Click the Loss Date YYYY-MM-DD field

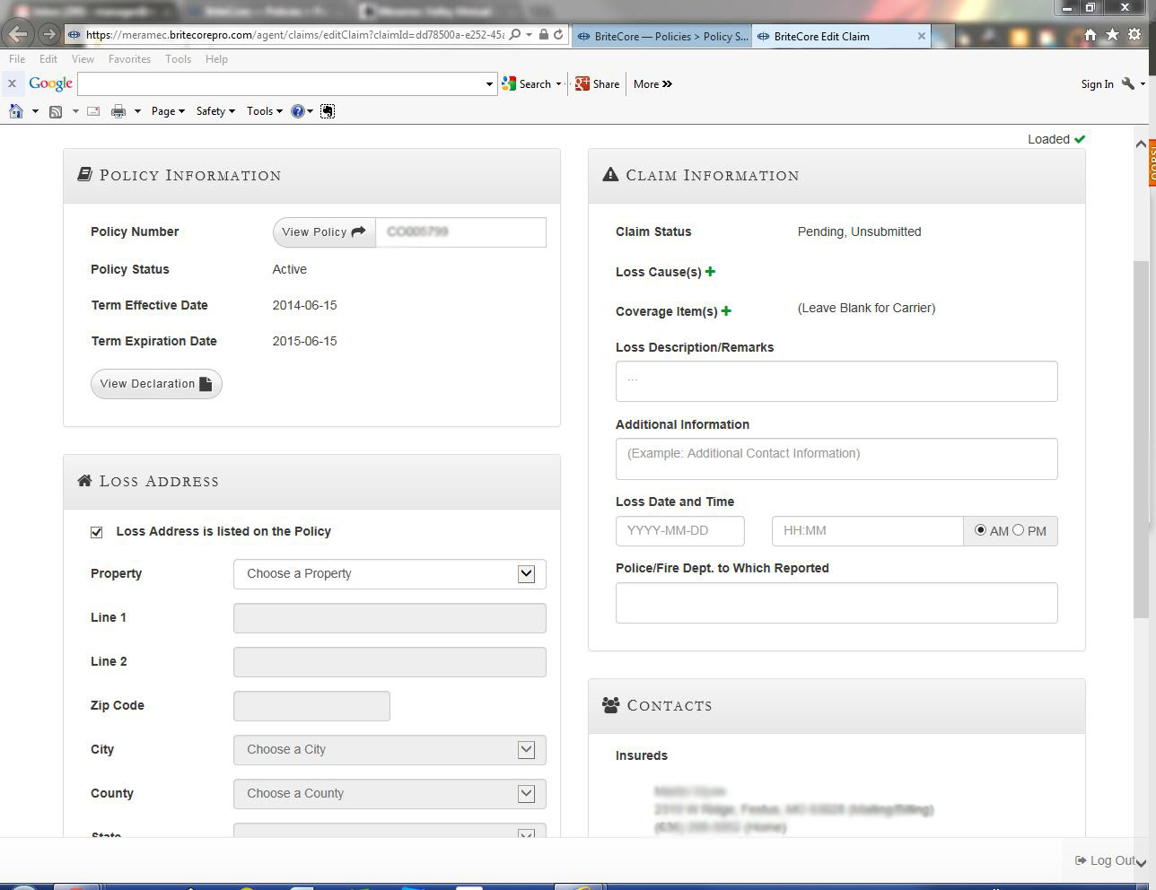680,531
